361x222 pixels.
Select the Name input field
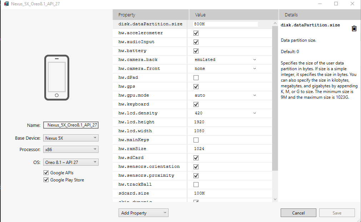(x=71, y=125)
